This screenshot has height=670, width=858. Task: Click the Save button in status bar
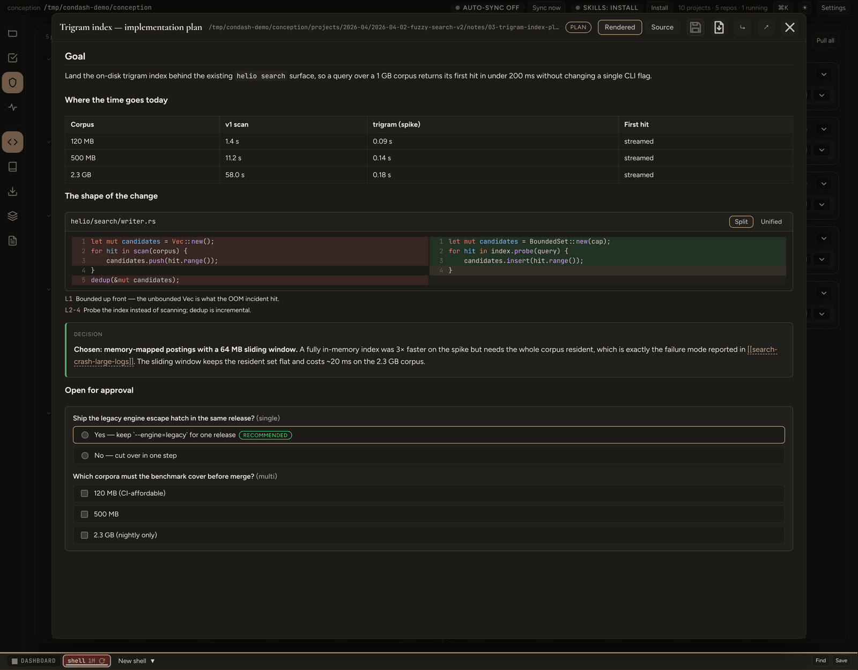pos(841,660)
